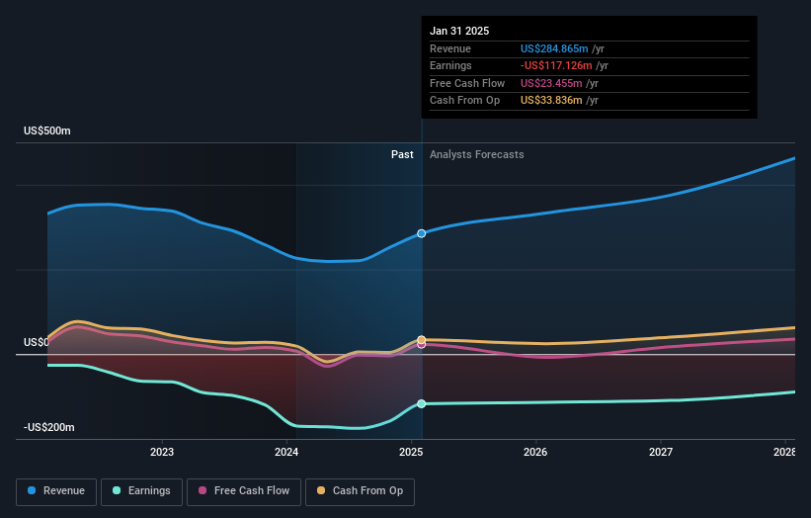Click the Revenue data point marker at Jan 2025
This screenshot has height=518, width=811.
click(422, 233)
